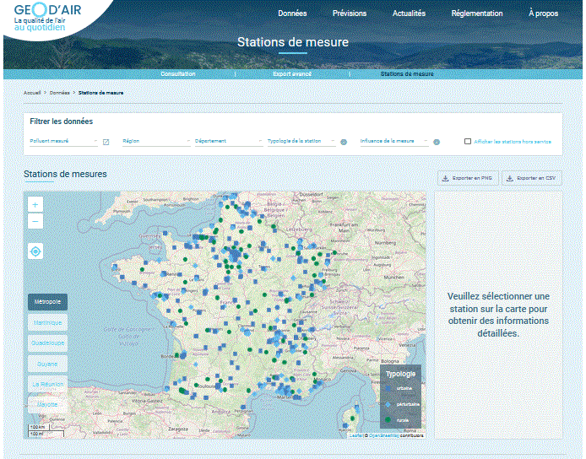586x459 pixels.
Task: Click the Exporter en CSV button
Action: [x=532, y=178]
